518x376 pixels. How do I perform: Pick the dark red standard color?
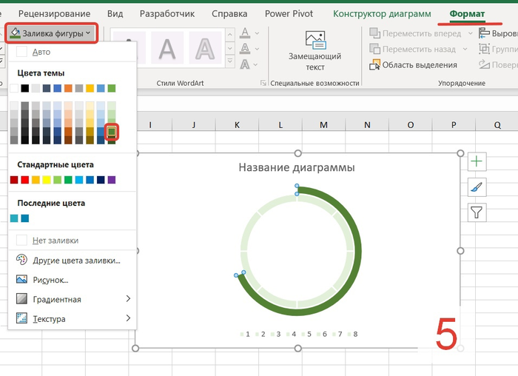[14, 180]
